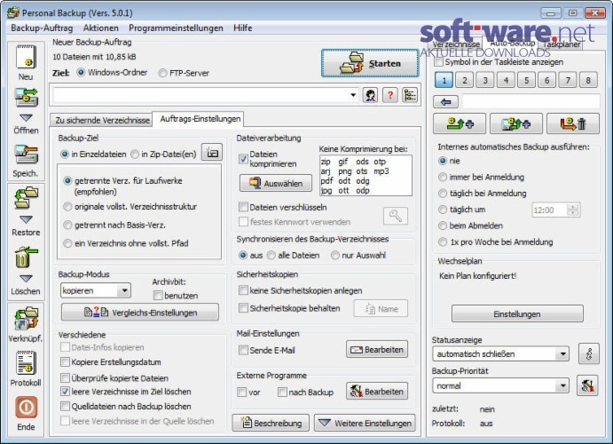Image resolution: width=613 pixels, height=444 pixels.
Task: Click the Beschreibung button
Action: (x=271, y=423)
